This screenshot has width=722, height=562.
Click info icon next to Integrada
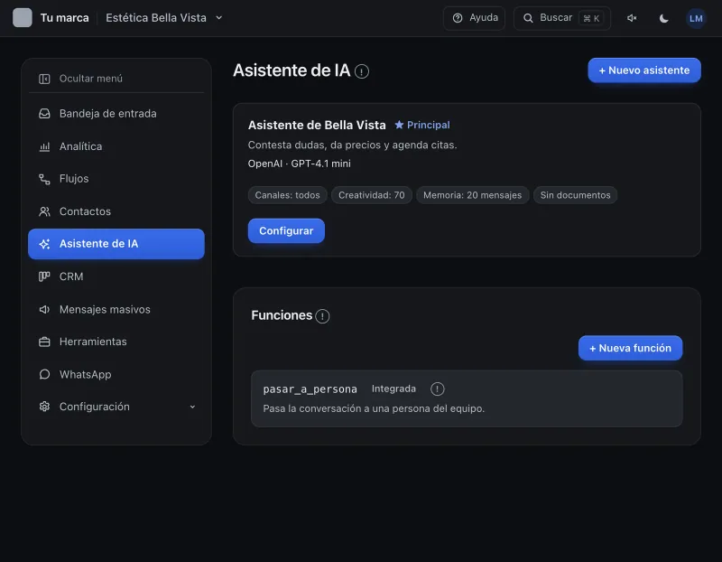click(438, 389)
